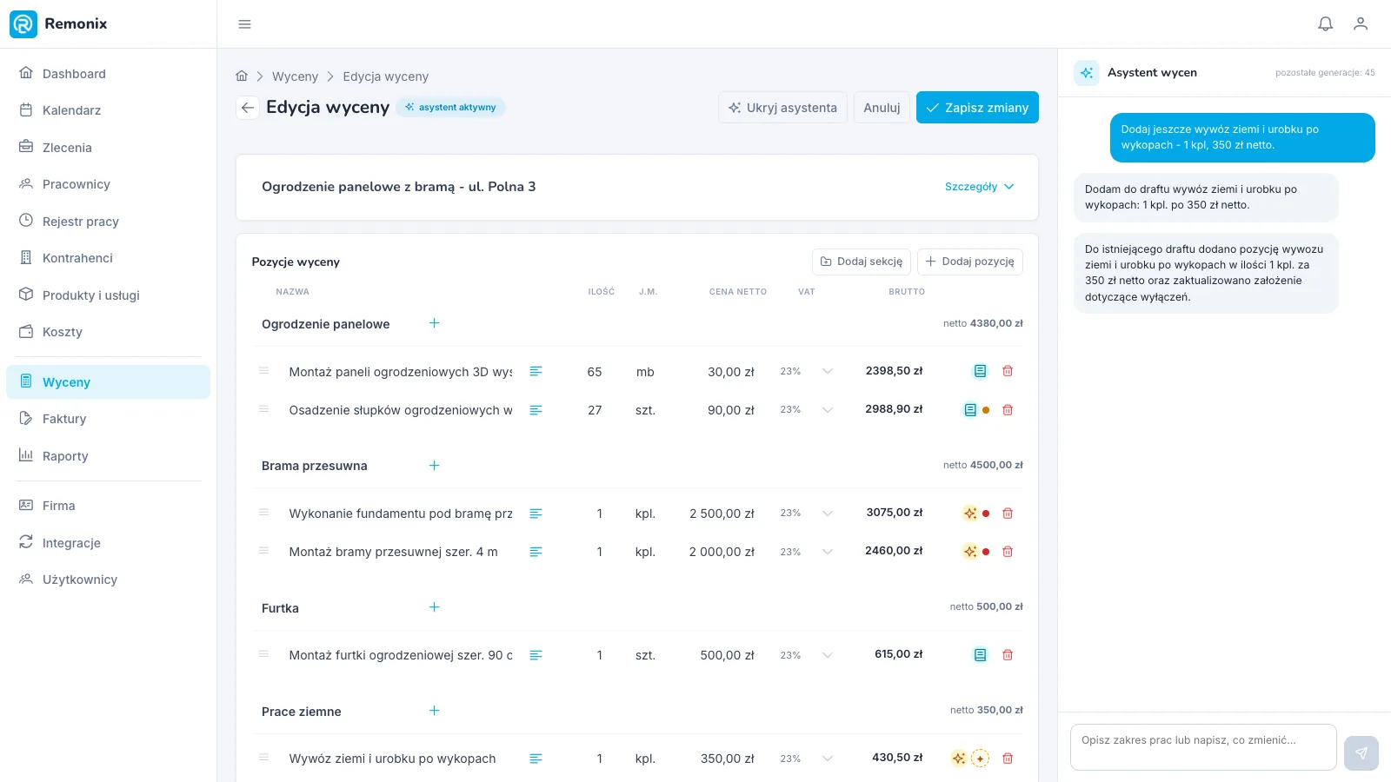
Task: Open description of Osadzenie słupków row
Action: point(536,410)
